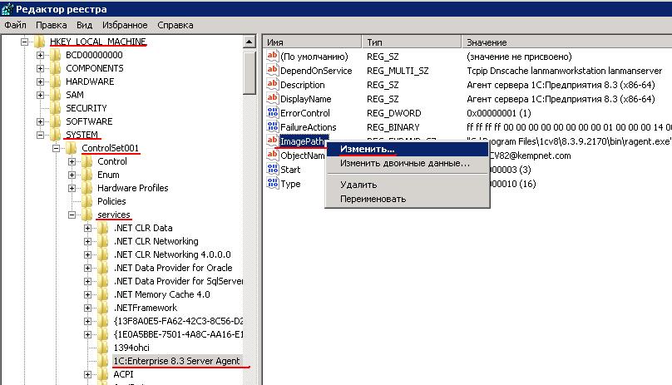Choose Изменить двоичные данные... in context menu
Screen dimensions: 672x385
point(408,163)
